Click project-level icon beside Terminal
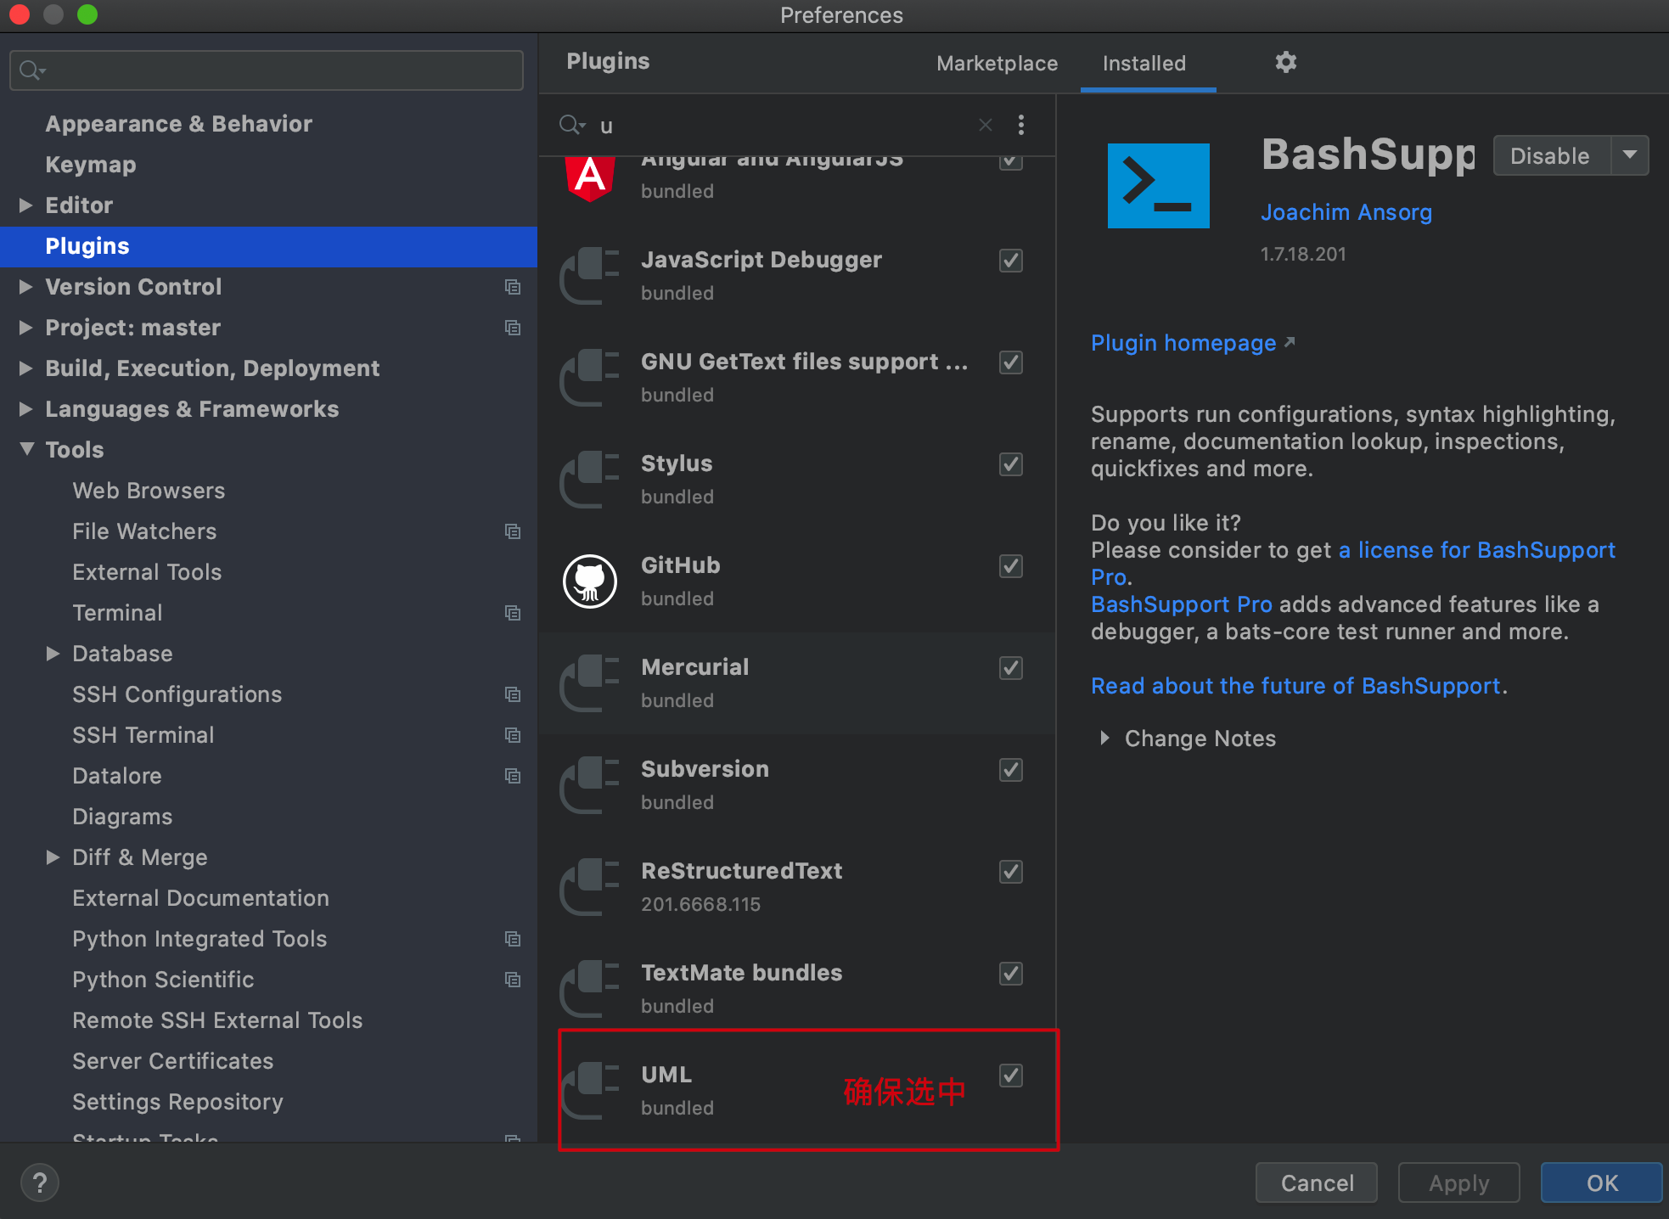Viewport: 1669px width, 1219px height. click(512, 613)
